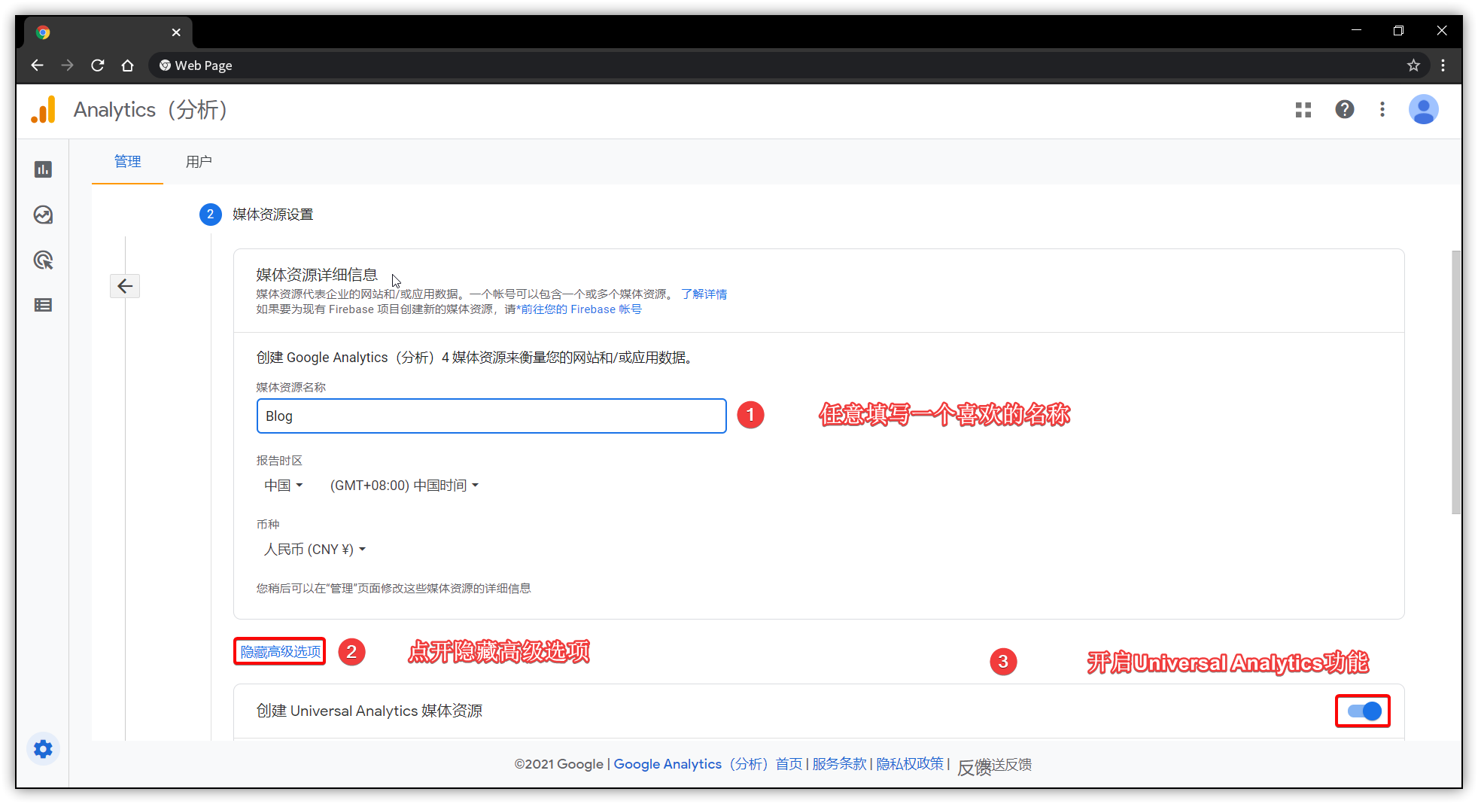Click the user account avatar

1424,110
